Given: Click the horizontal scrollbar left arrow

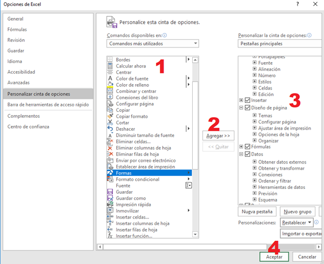Looking at the screenshot, I should click(100, 247).
